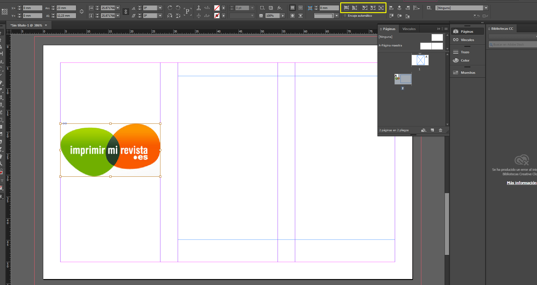Screen dimensions: 537x285
Task: Open the scale Y percentage dropdown
Action: [118, 15]
